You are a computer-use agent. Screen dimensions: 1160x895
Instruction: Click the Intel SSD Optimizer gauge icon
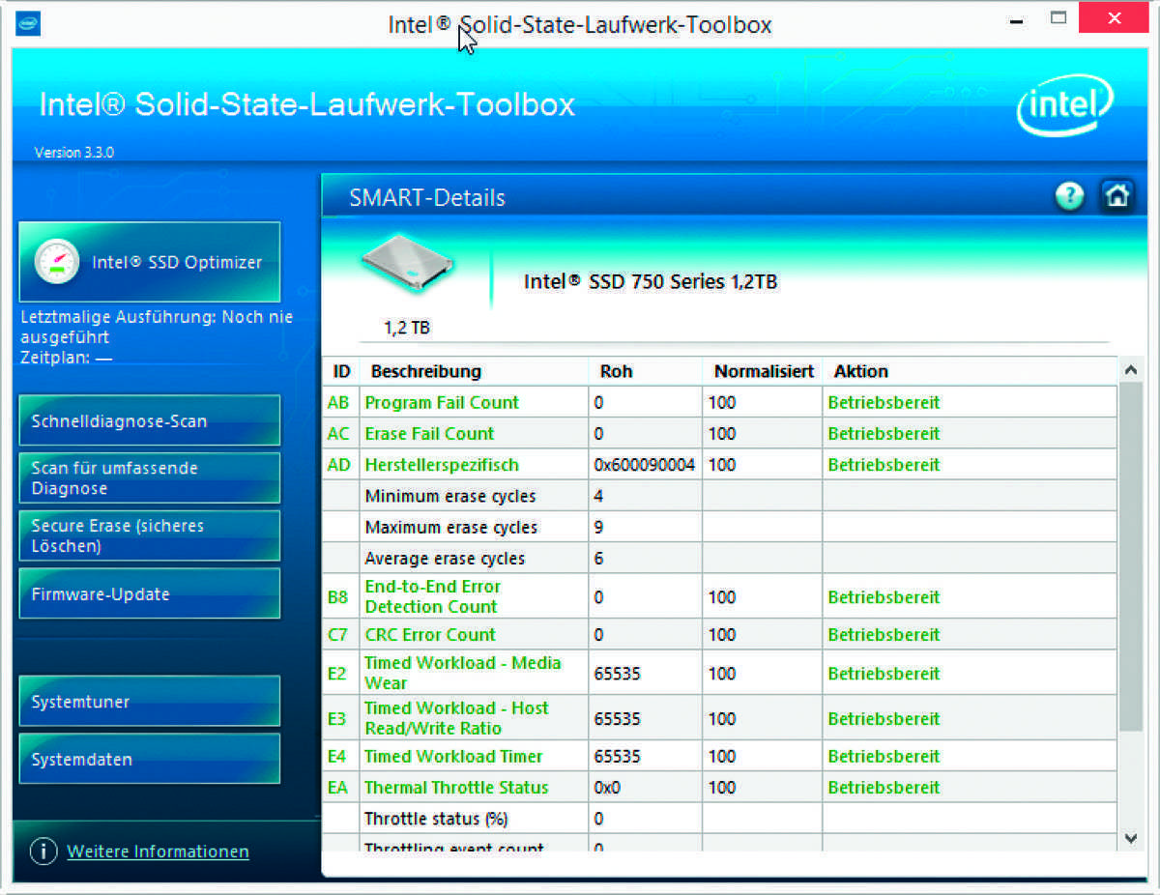point(56,262)
